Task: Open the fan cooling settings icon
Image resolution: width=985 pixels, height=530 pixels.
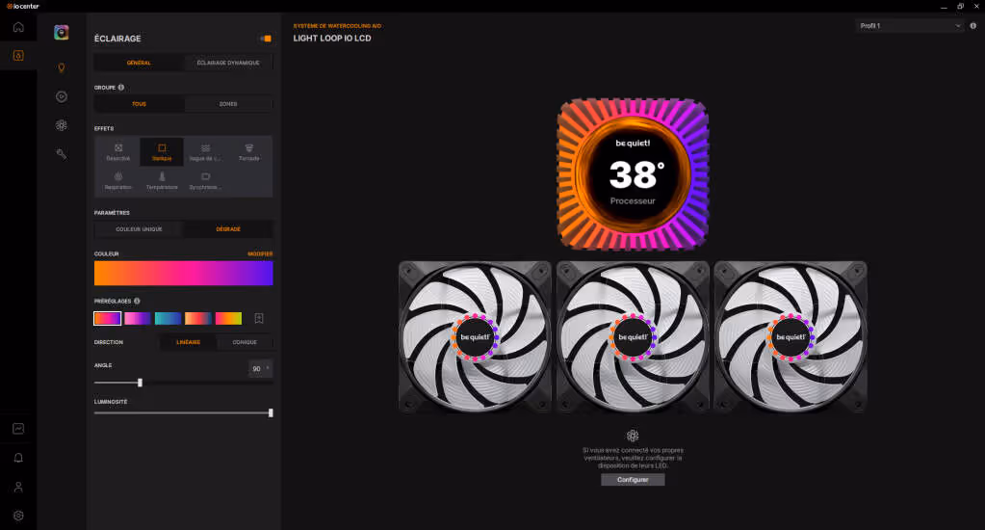Action: [61, 125]
